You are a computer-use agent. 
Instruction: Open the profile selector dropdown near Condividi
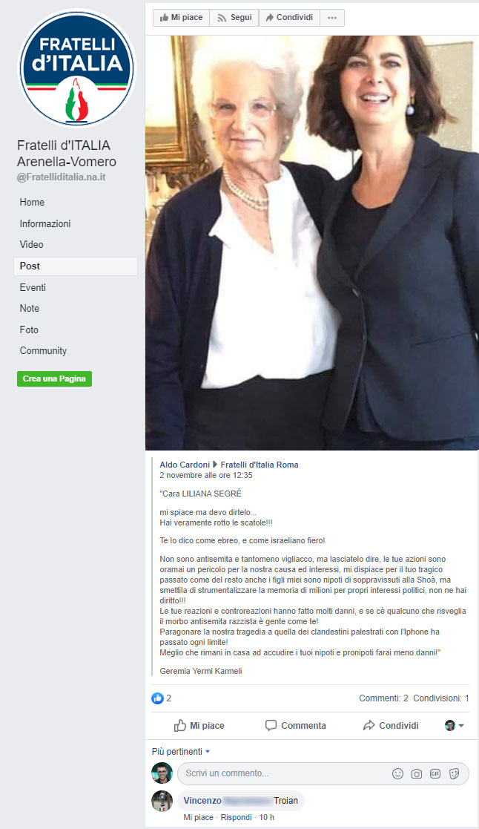(x=455, y=725)
